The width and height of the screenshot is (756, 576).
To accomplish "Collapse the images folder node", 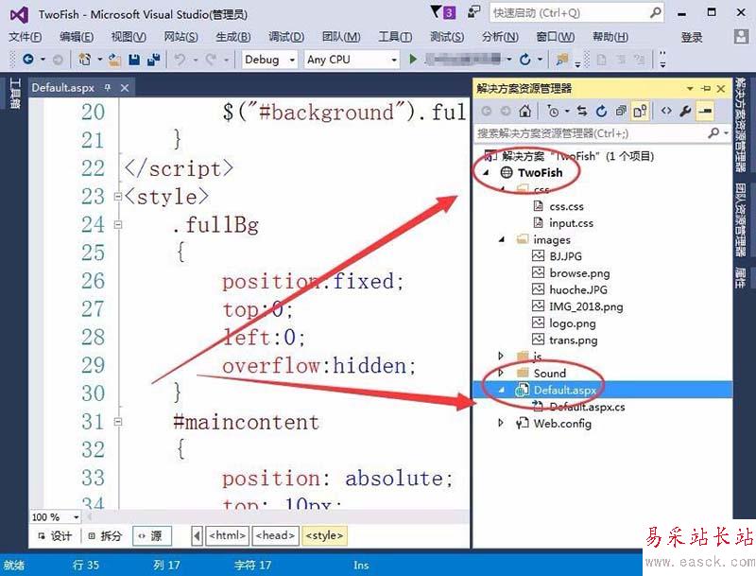I will click(502, 239).
